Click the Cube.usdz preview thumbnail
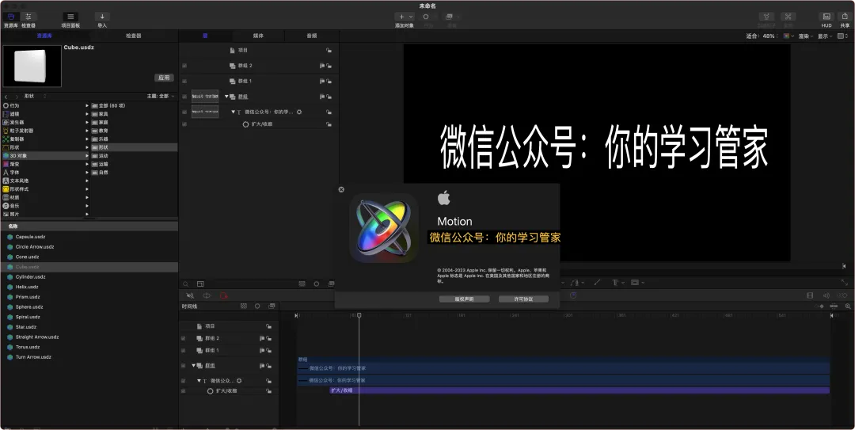This screenshot has height=430, width=855. click(32, 66)
